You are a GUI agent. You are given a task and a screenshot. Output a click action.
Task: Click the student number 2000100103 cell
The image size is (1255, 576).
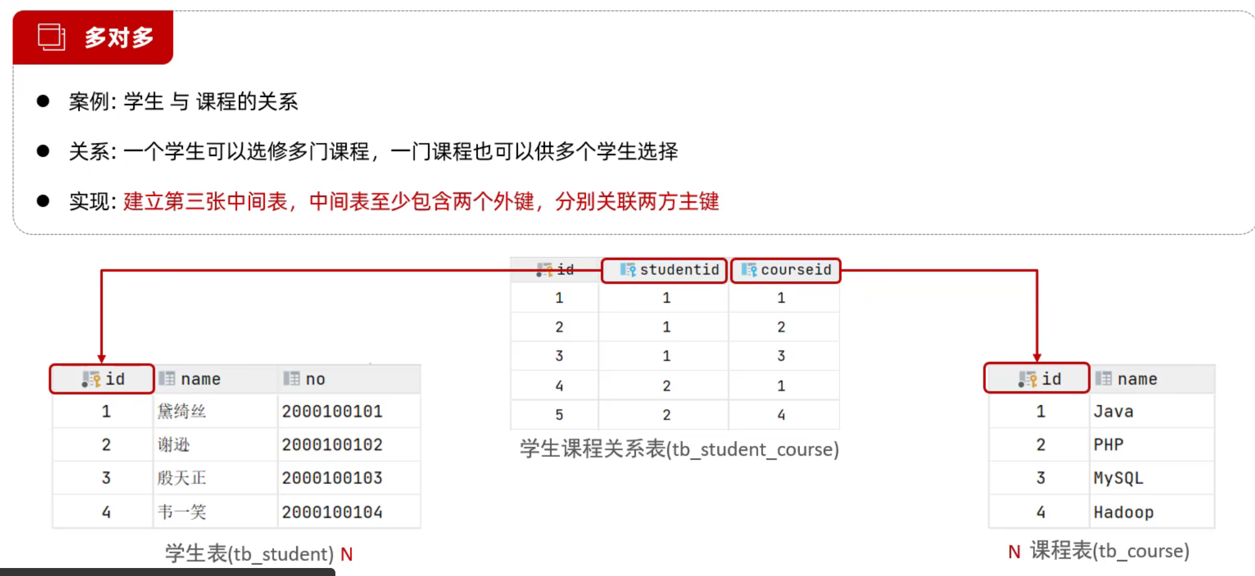pyautogui.click(x=348, y=477)
